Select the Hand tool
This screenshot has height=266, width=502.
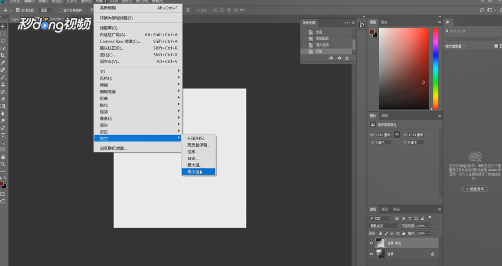tap(3, 157)
